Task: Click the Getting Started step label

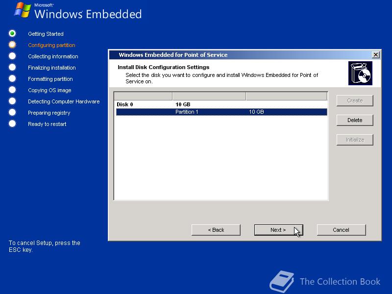Action: 46,34
